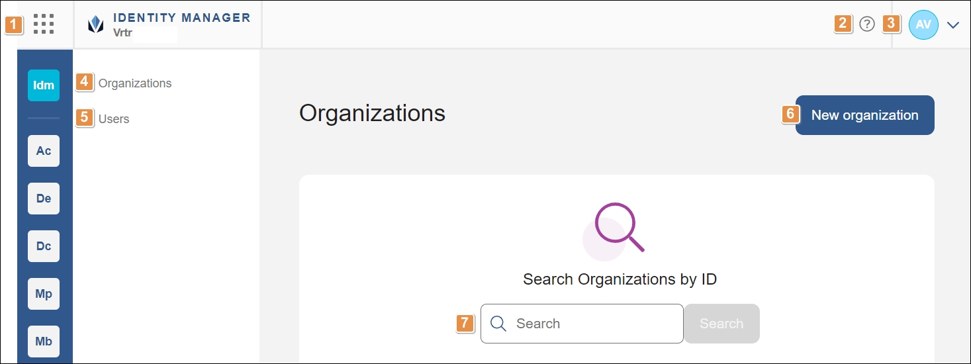The image size is (971, 364).
Task: Launch the Mb sidebar app
Action: [44, 341]
